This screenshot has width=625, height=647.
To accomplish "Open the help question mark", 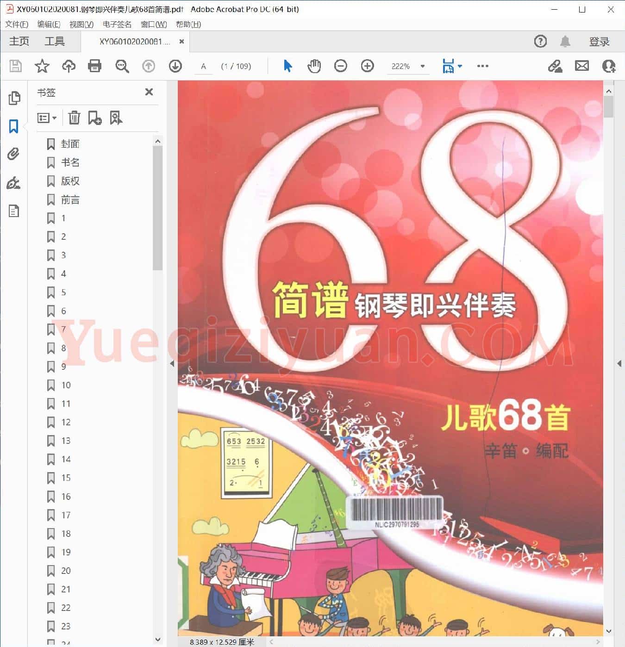I will tap(540, 42).
